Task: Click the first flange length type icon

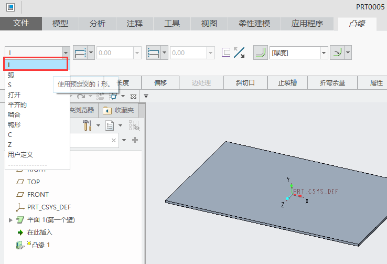Action: coord(80,52)
